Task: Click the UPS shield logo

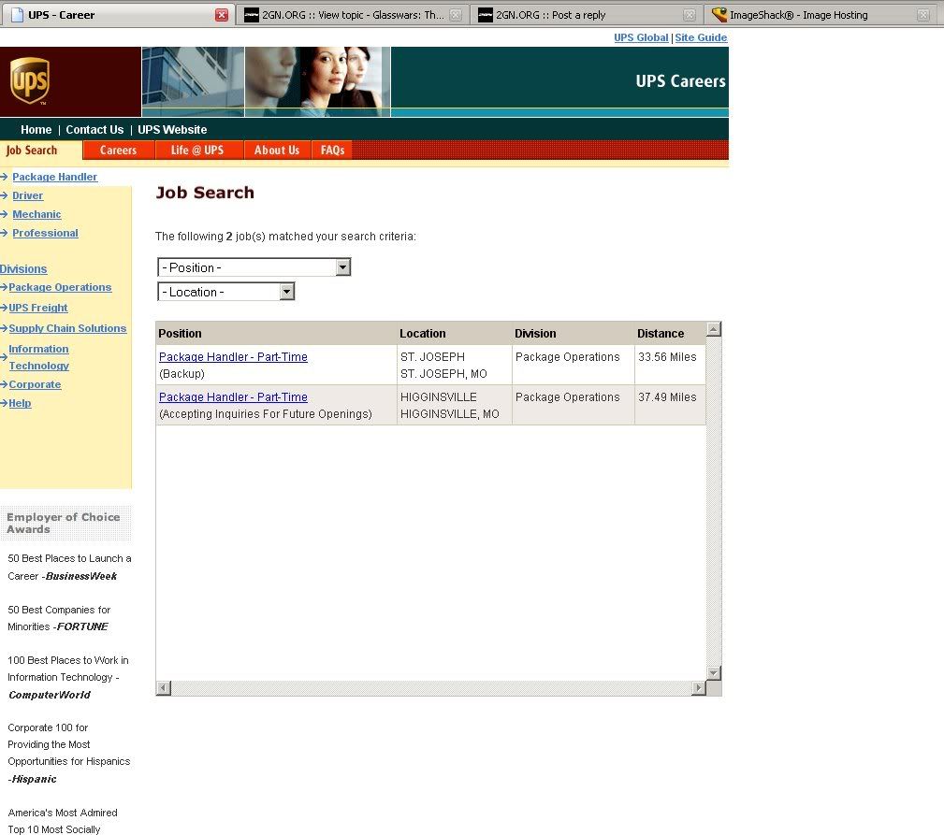Action: 29,81
